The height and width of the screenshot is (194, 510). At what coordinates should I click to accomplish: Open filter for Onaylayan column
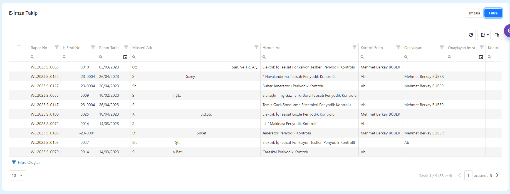tap(442, 47)
